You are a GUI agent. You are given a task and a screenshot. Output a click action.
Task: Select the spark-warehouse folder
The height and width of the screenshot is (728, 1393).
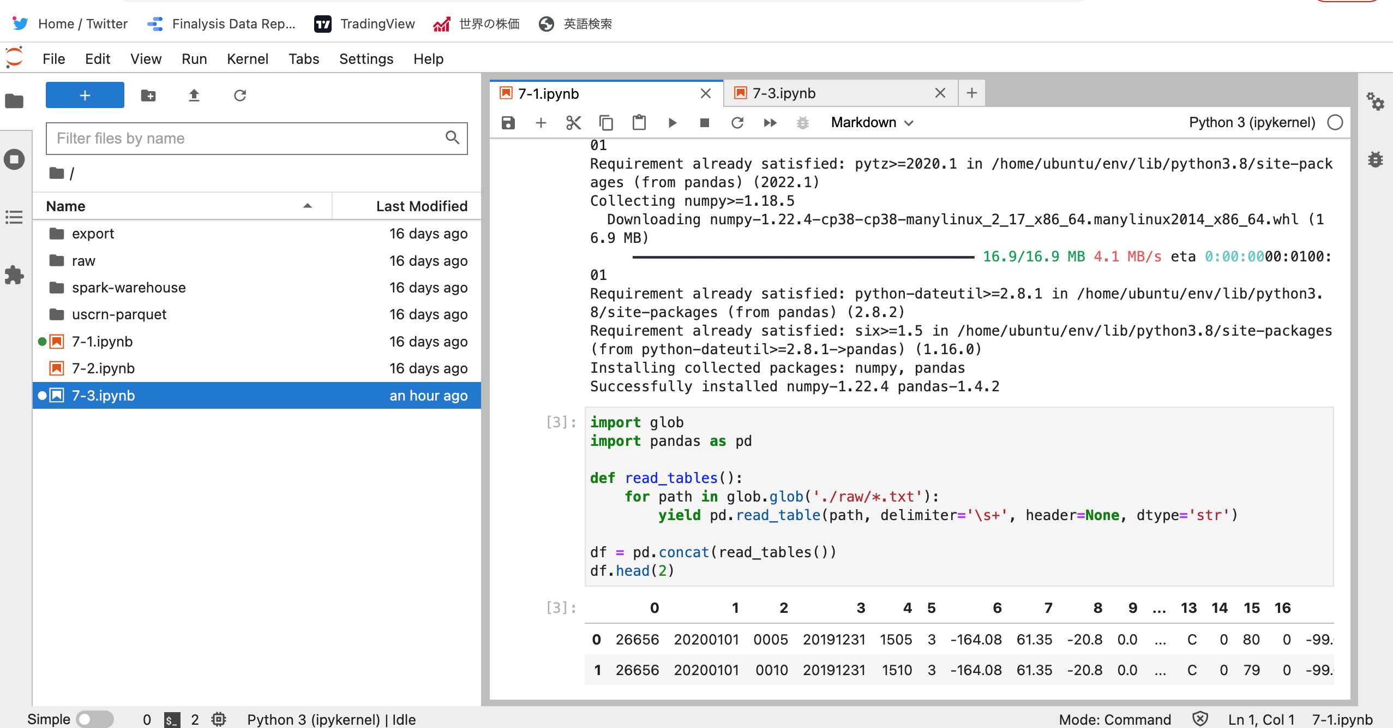pyautogui.click(x=256, y=288)
